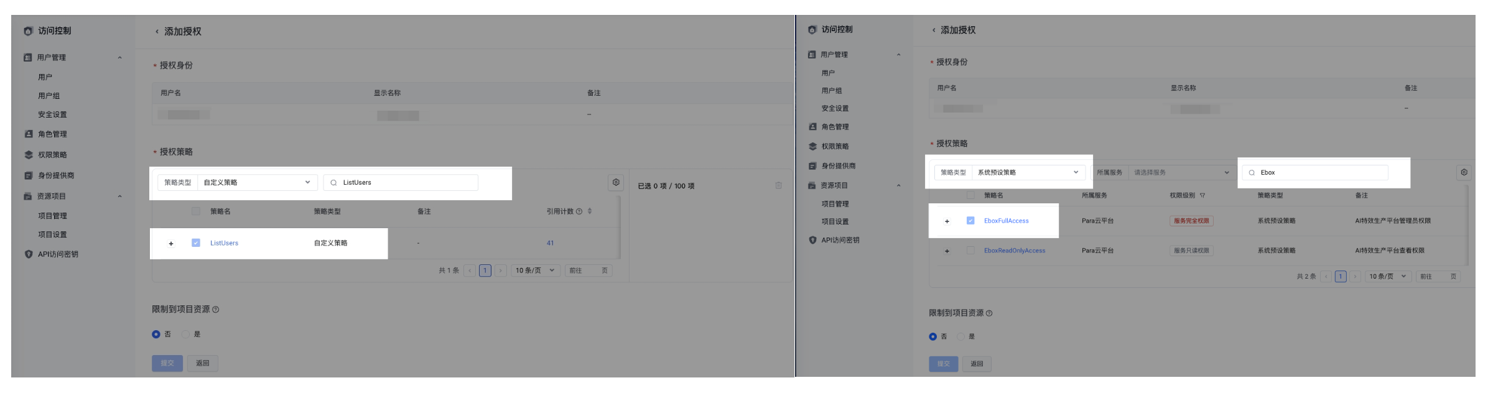Click the help icon beside 引用计数
This screenshot has width=1488, height=393.
pos(579,211)
